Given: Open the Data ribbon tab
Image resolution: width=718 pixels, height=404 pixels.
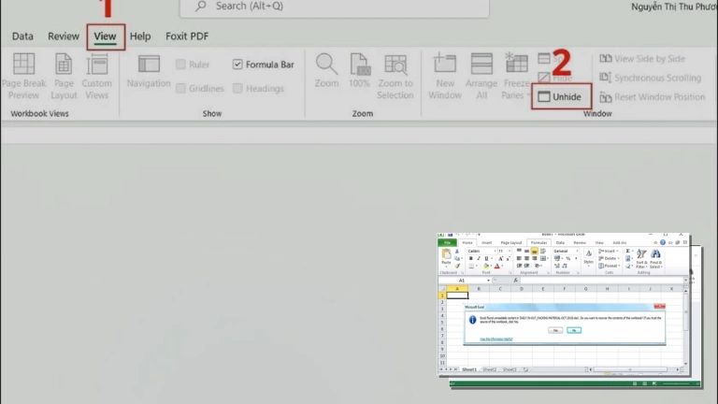Looking at the screenshot, I should [x=22, y=36].
